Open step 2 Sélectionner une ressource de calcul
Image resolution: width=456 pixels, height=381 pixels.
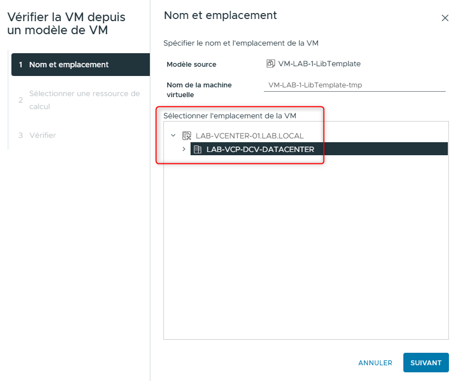(84, 100)
